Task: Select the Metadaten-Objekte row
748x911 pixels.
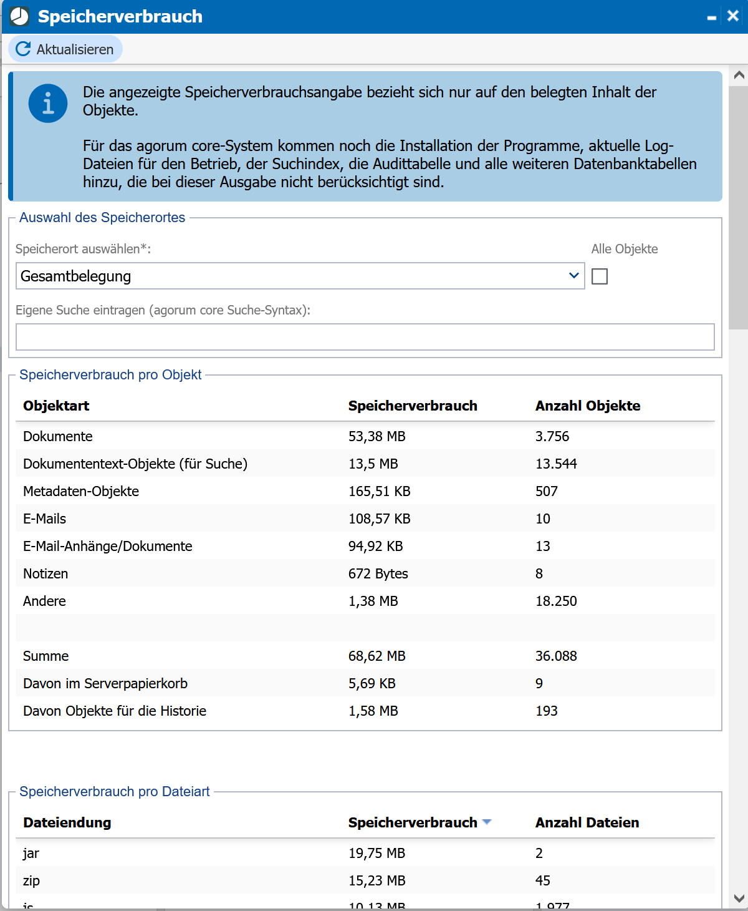Action: click(x=365, y=491)
